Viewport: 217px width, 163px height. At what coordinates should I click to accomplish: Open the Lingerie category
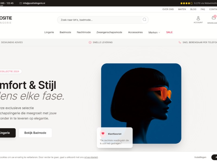(x=49, y=32)
